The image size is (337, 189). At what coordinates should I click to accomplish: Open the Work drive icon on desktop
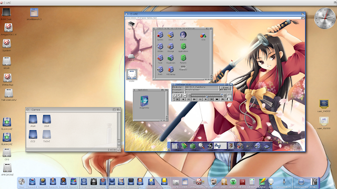click(7, 61)
